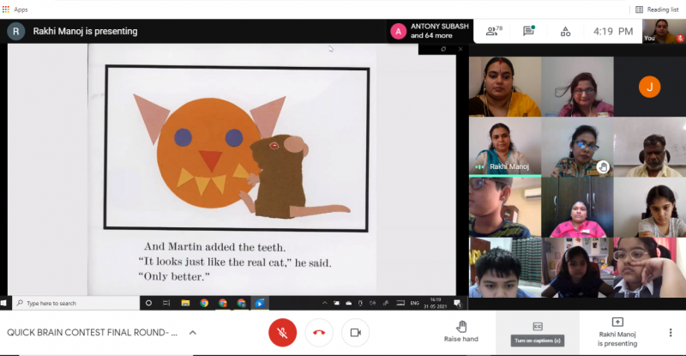Expand meeting details chevron beside contest title
This screenshot has height=356, width=686.
tap(193, 333)
